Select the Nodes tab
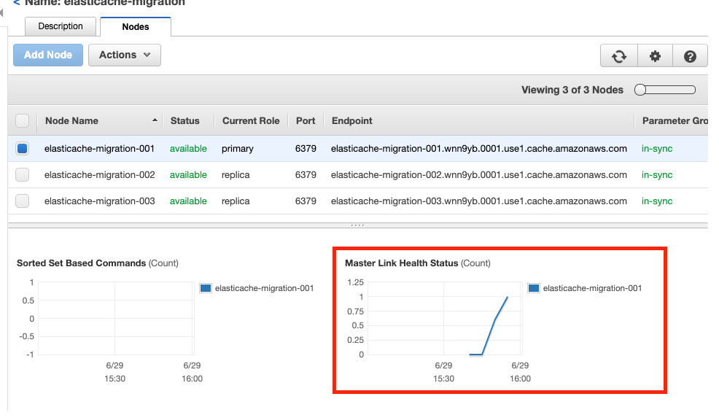 136,26
